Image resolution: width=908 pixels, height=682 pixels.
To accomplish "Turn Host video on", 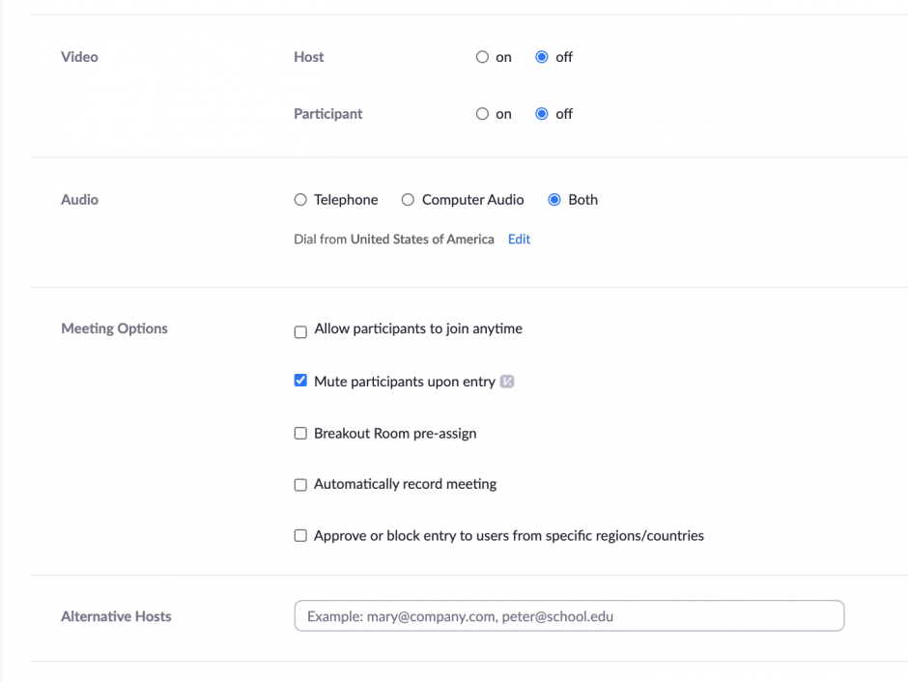I will pyautogui.click(x=483, y=57).
